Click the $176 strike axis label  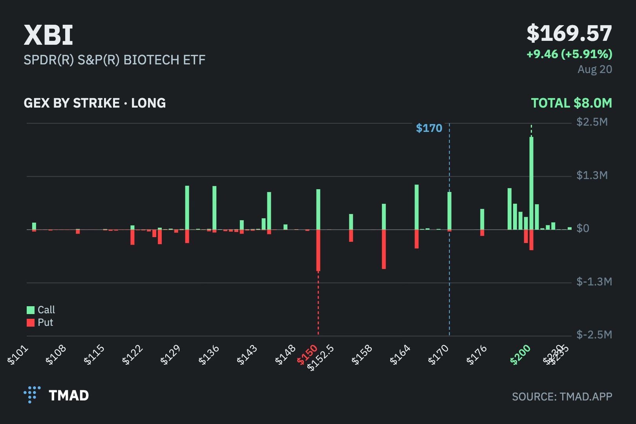[x=477, y=355]
